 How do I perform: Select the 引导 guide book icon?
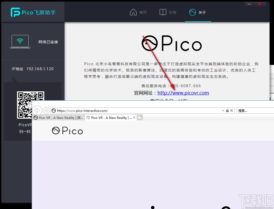pos(163,12)
